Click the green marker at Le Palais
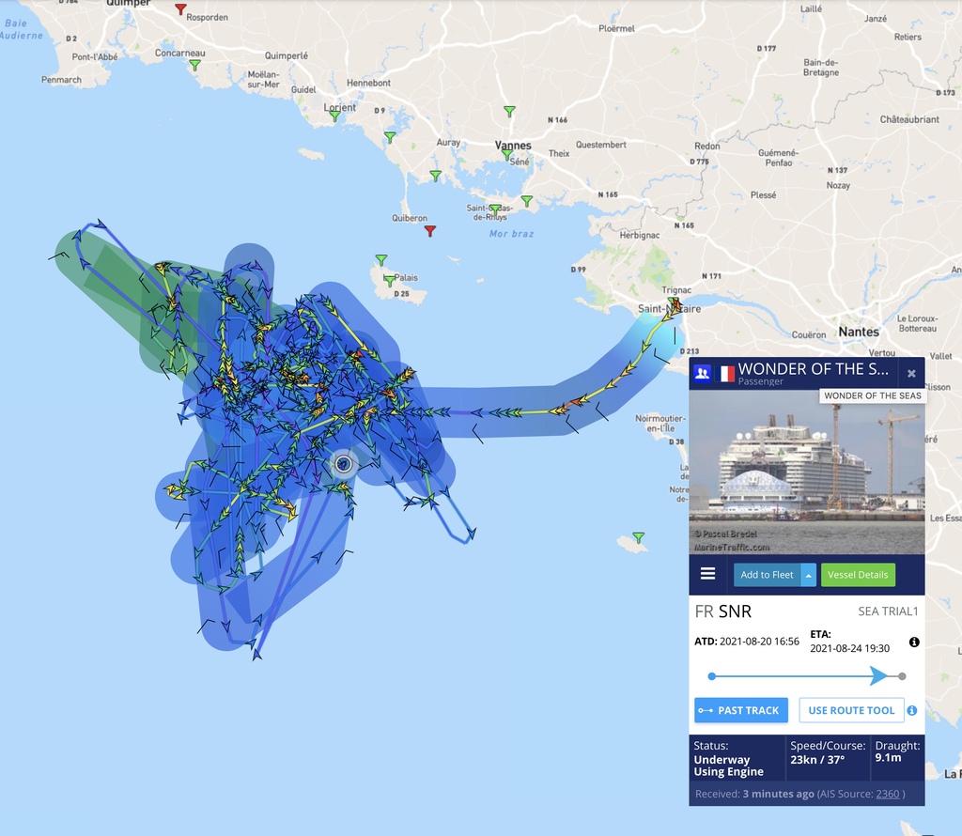Screen dimensions: 962x836 click(x=389, y=281)
